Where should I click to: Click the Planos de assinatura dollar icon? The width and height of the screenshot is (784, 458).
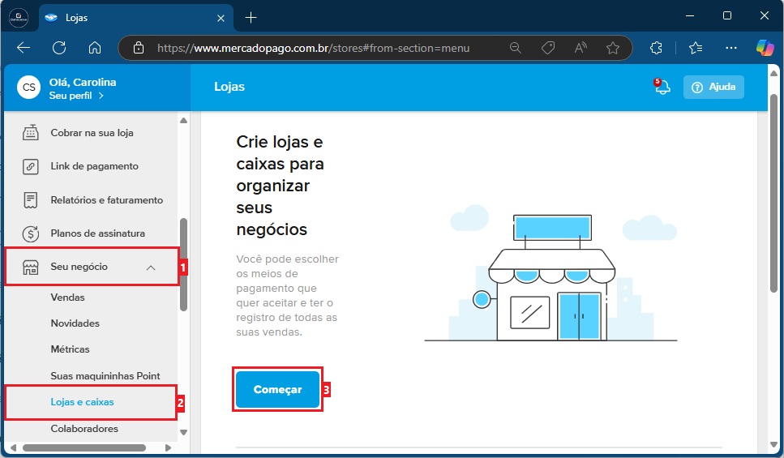click(31, 233)
